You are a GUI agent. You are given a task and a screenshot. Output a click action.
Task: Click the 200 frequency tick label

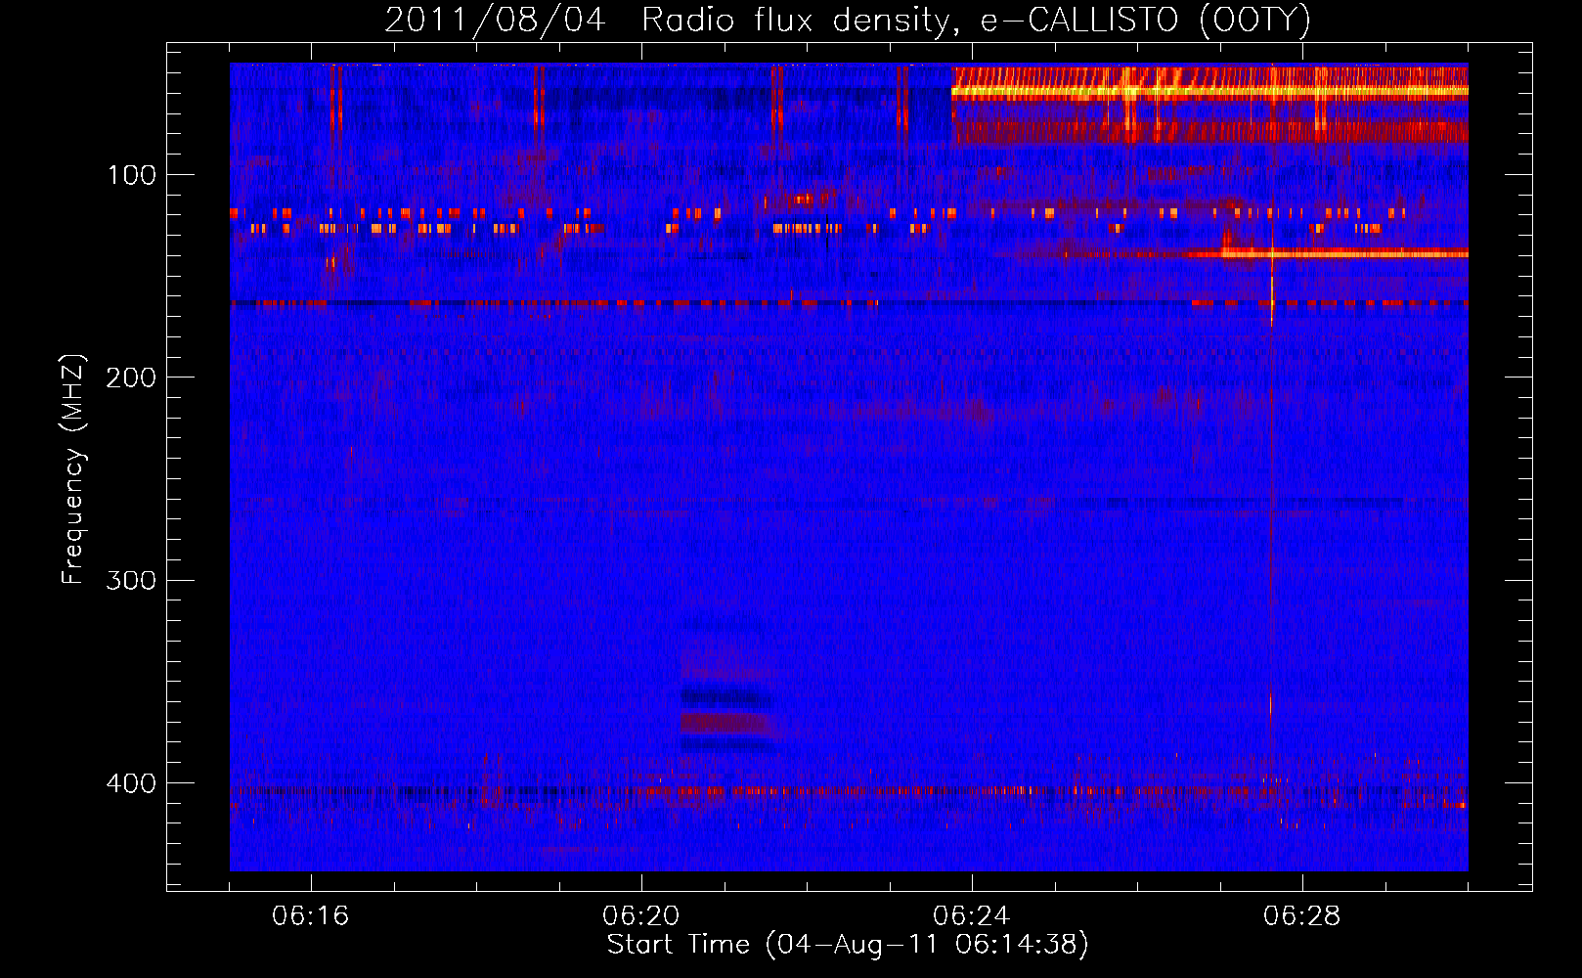[131, 378]
